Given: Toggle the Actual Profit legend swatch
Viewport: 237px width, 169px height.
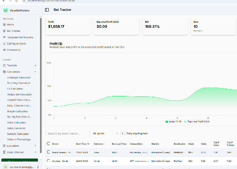Looking at the screenshot, I should 167,122.
